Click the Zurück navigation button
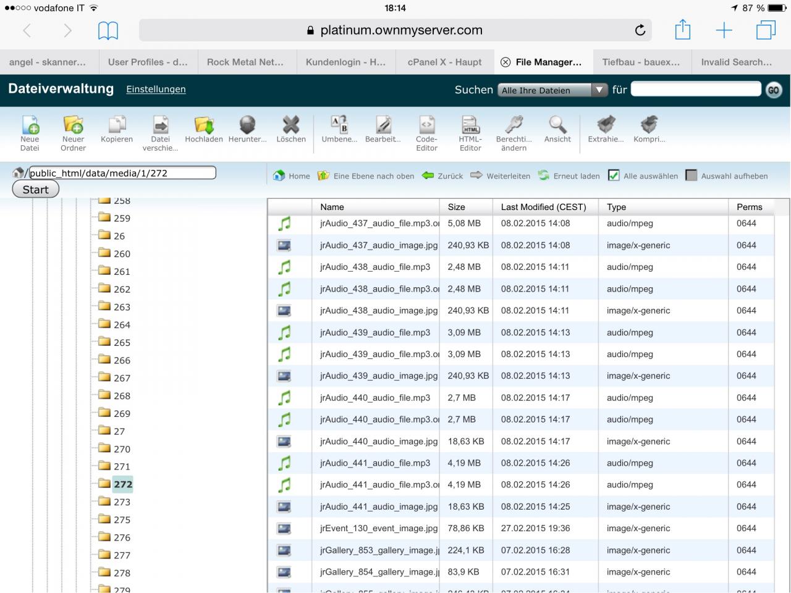 point(442,176)
